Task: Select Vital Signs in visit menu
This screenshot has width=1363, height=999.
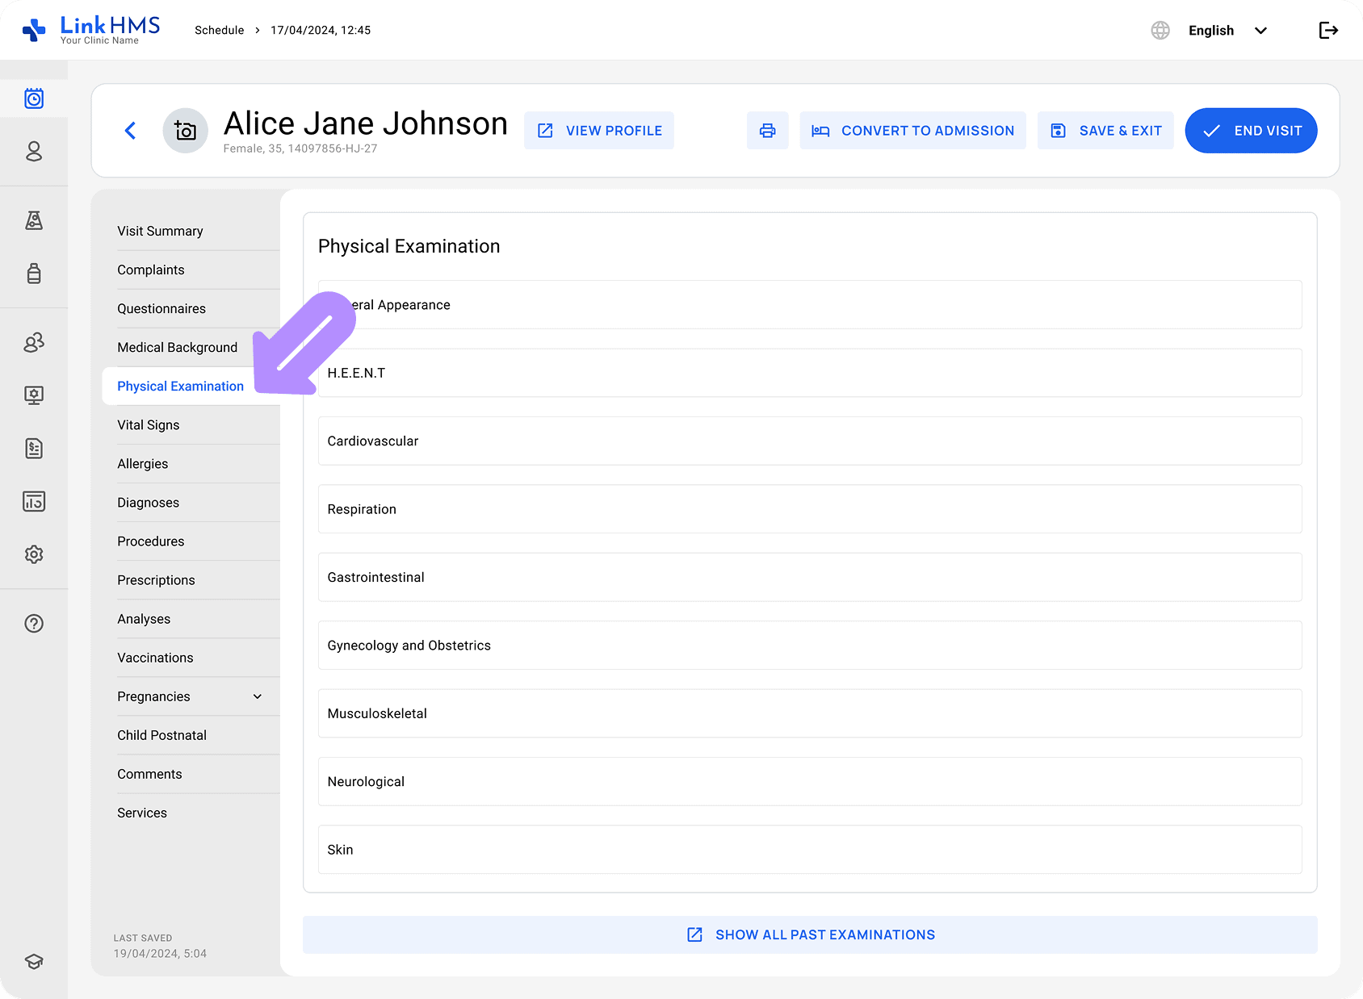Action: pyautogui.click(x=149, y=425)
